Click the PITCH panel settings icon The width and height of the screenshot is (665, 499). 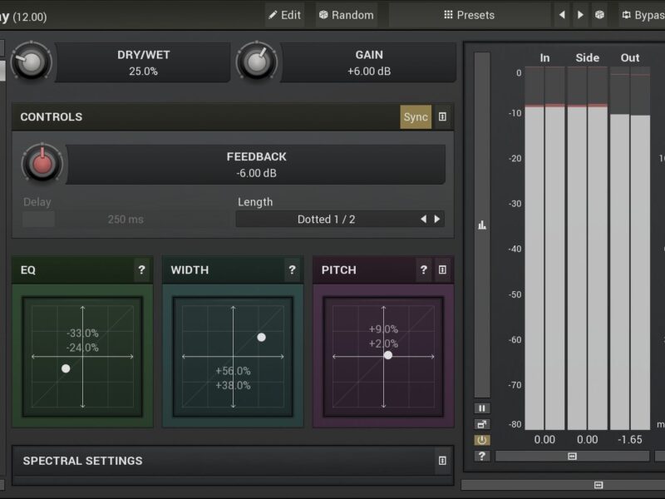pyautogui.click(x=442, y=270)
